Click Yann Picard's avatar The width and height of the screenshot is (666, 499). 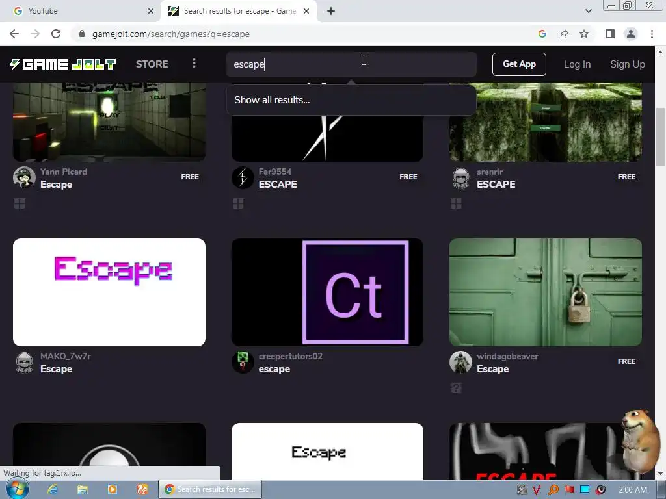24,177
